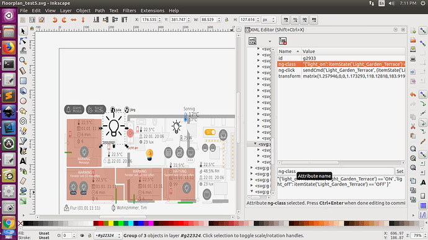Image resolution: width=428 pixels, height=240 pixels.
Task: Select the Spiral tool
Action: 23,121
